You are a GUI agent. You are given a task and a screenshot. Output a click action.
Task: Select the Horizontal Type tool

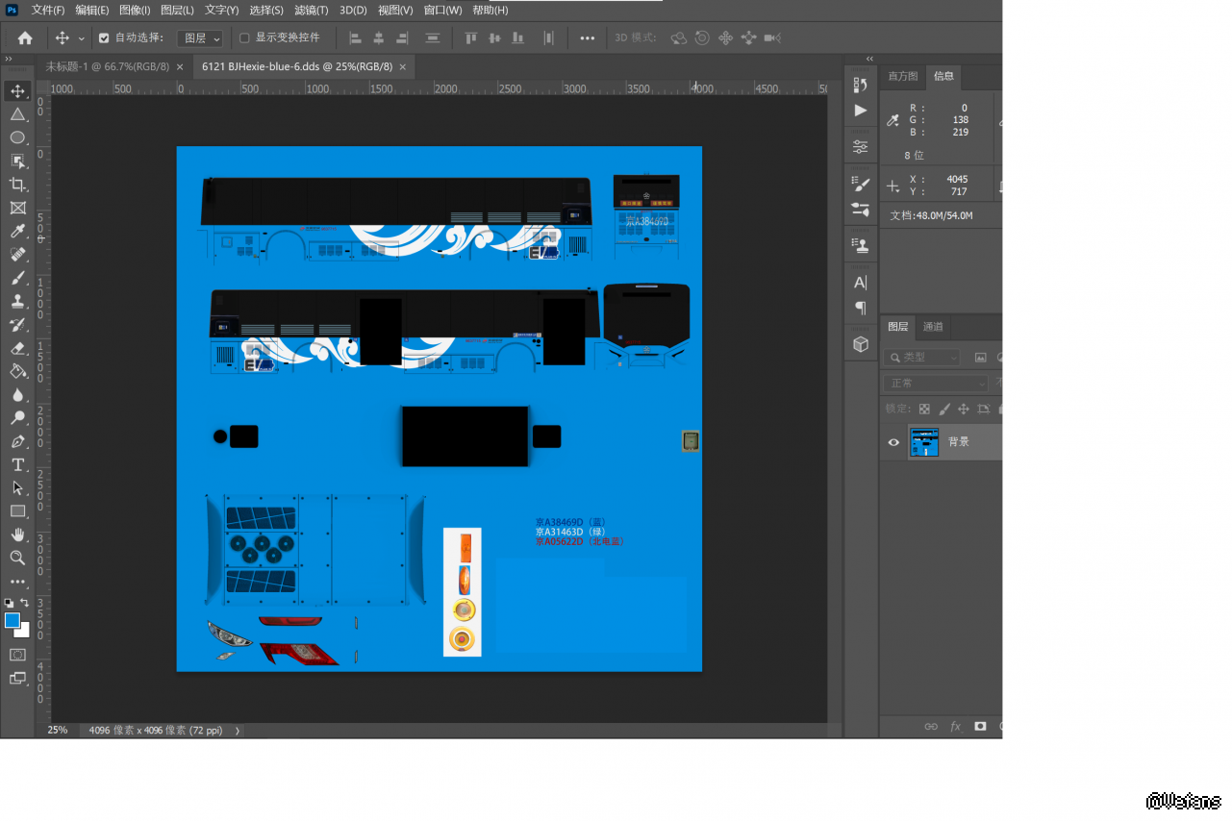tap(17, 464)
